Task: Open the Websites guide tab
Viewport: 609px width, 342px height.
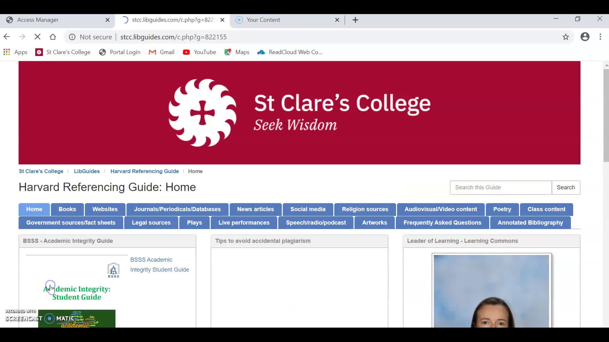Action: coord(105,209)
